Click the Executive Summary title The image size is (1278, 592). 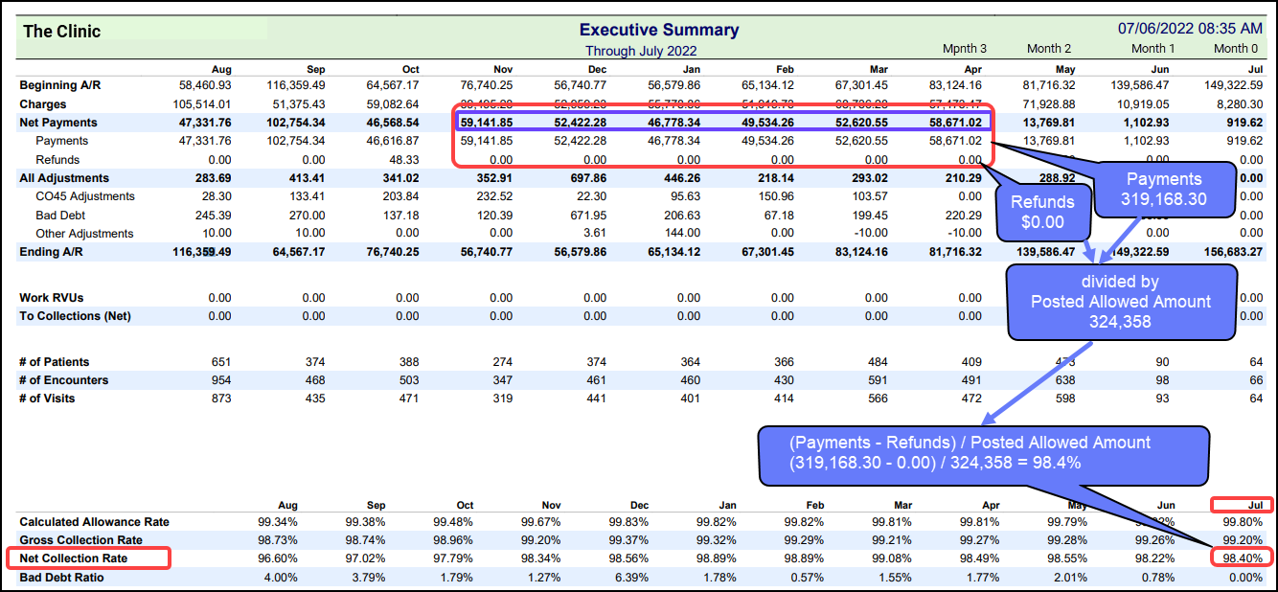pos(658,30)
